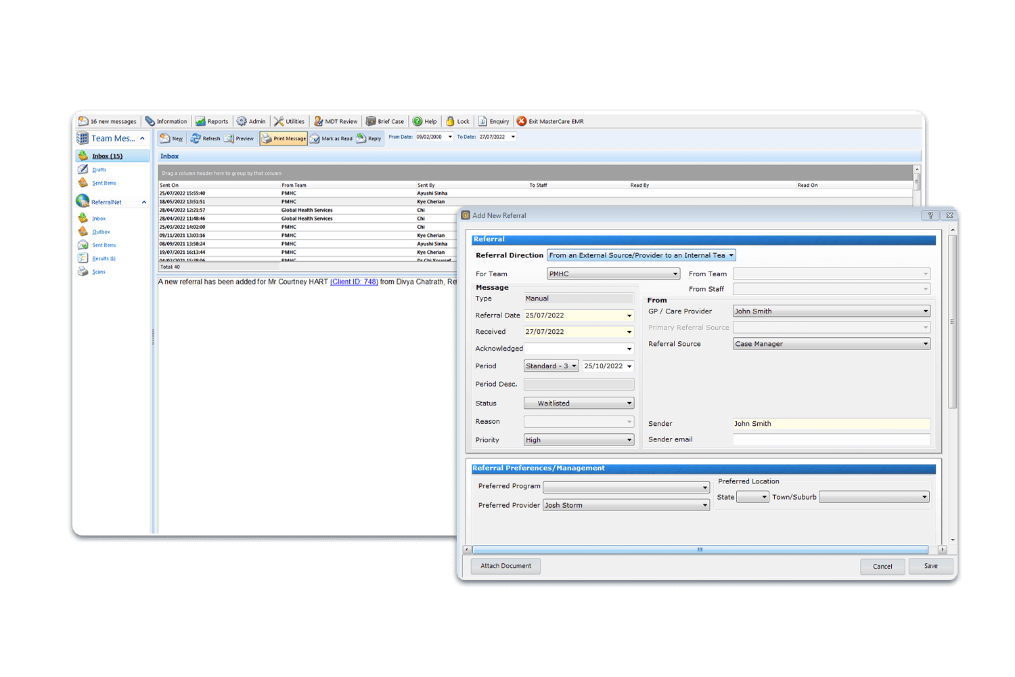This screenshot has width=1015, height=677.
Task: Open the Referral Direction dropdown
Action: point(729,255)
